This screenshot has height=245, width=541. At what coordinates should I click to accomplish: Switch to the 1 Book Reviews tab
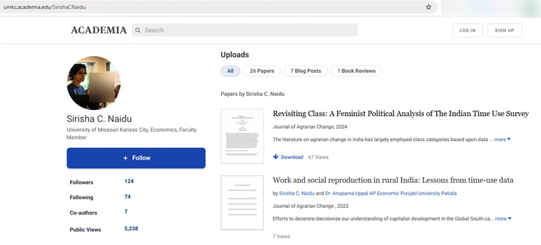coord(356,71)
